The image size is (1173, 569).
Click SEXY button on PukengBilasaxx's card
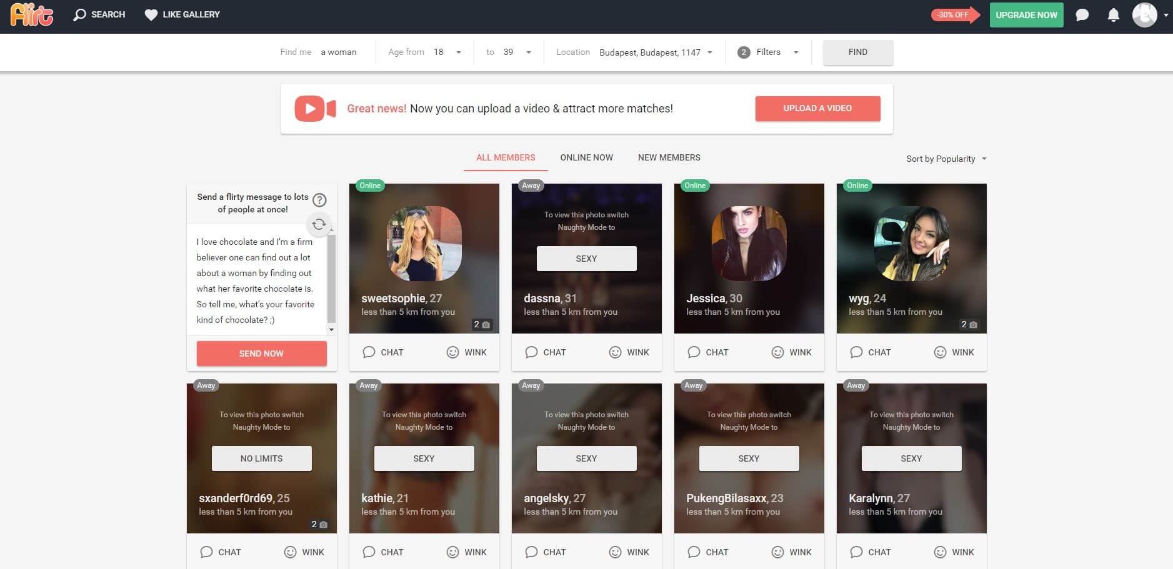749,458
